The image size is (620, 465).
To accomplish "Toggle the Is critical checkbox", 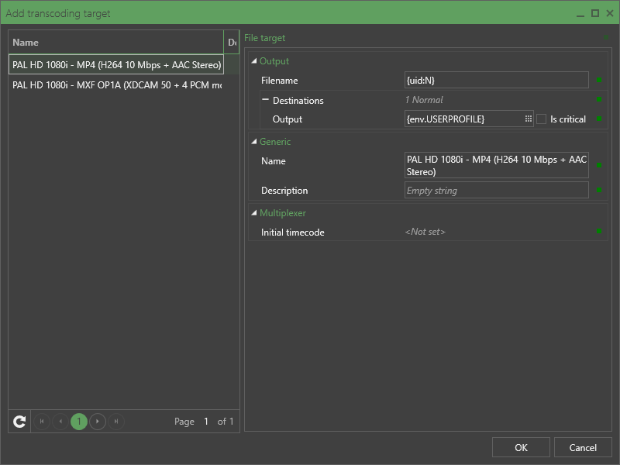I will 541,119.
